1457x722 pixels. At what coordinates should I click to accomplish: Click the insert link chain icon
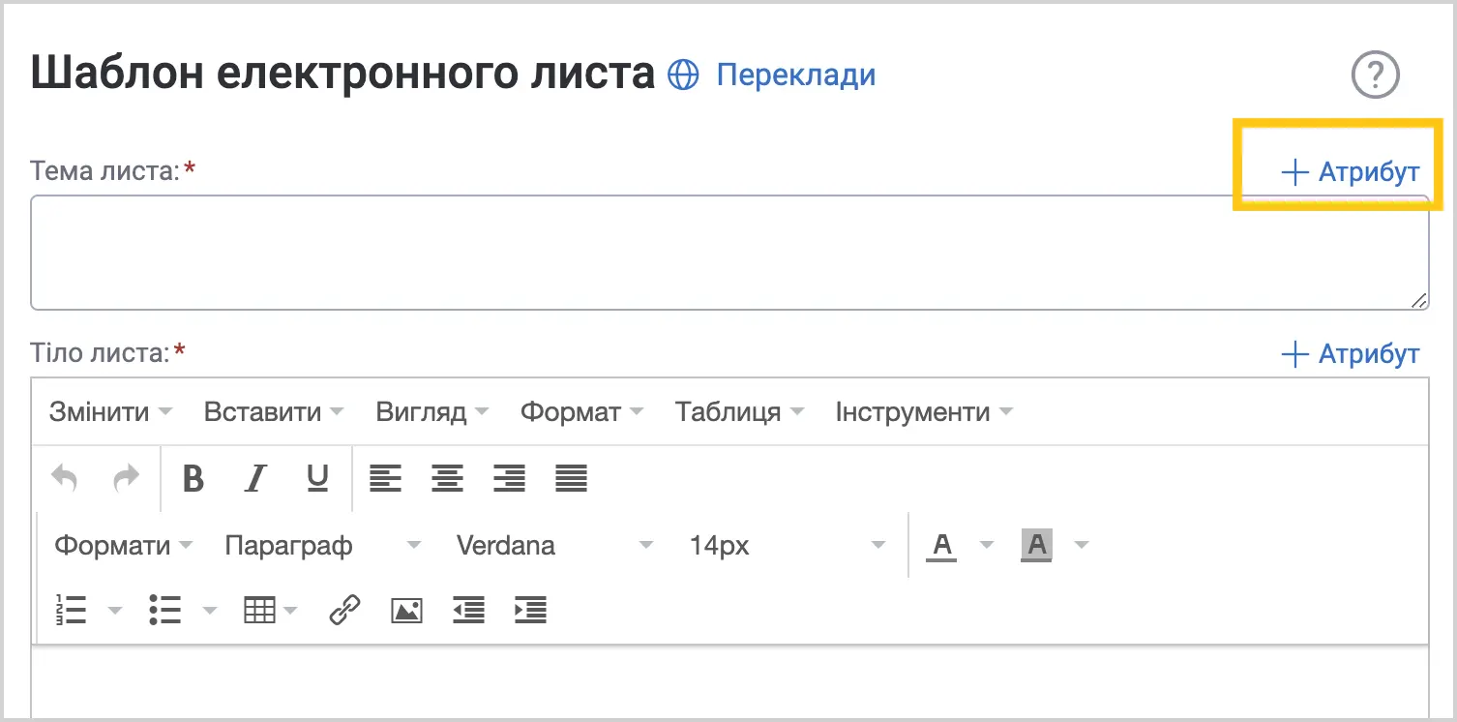(344, 610)
